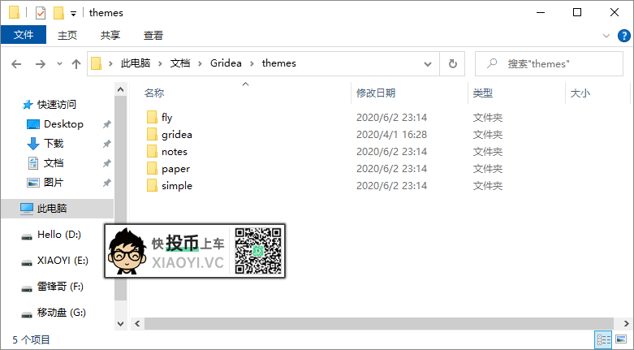Click the 文件夹 type cell in the fly row
This screenshot has height=350, width=634.
[488, 117]
